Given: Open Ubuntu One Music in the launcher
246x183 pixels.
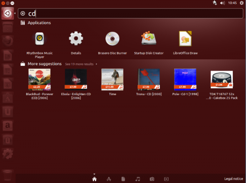Looking at the screenshot, I should [x=7, y=140].
